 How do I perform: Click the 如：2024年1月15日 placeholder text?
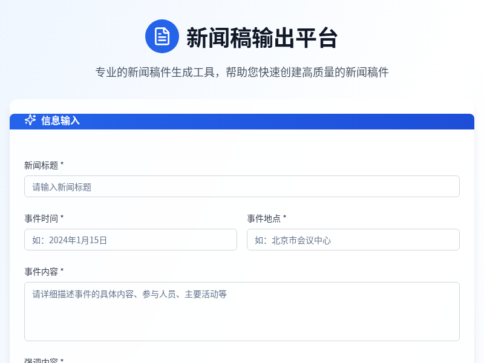(67, 240)
